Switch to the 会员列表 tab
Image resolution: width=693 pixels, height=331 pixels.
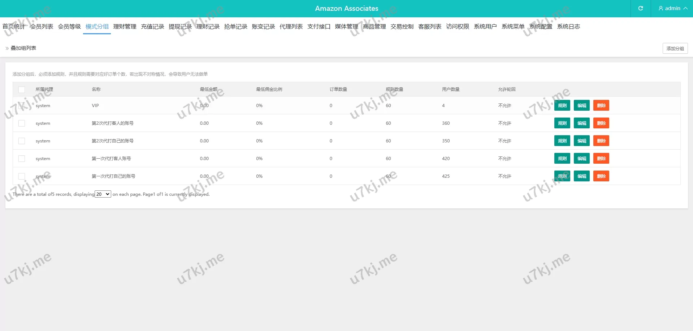coord(42,27)
